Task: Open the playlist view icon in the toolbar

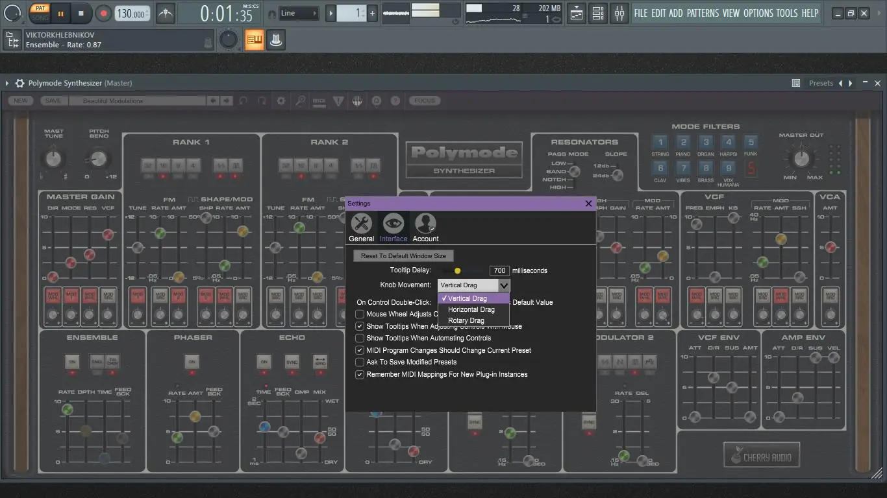Action: pos(577,13)
